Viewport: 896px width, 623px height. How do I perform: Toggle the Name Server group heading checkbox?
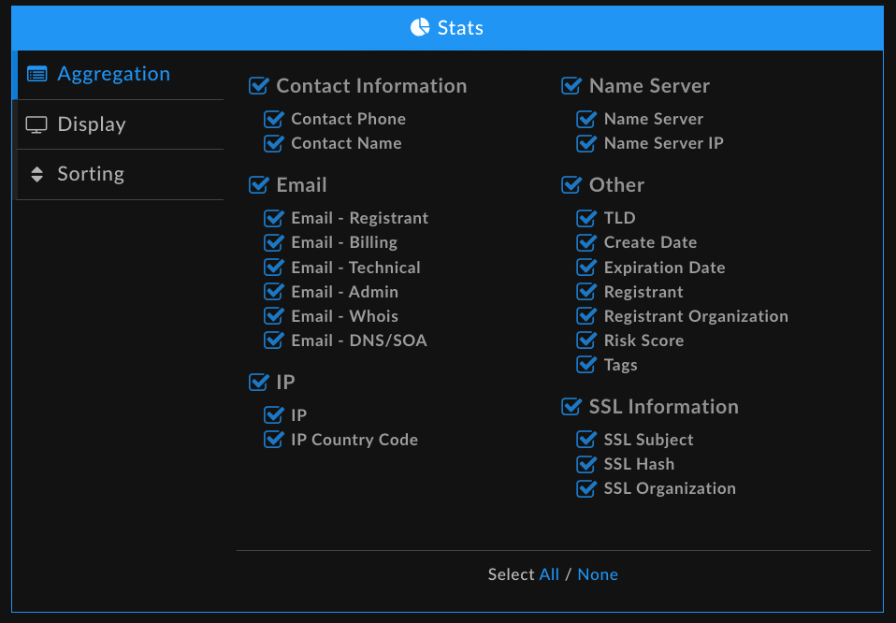(x=571, y=86)
